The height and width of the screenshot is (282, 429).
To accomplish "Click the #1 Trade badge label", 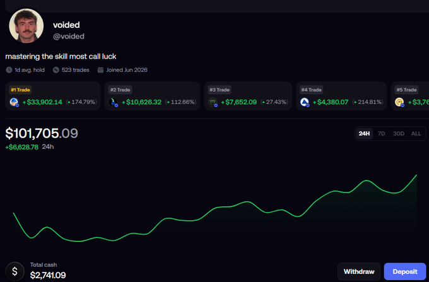I will click(21, 90).
